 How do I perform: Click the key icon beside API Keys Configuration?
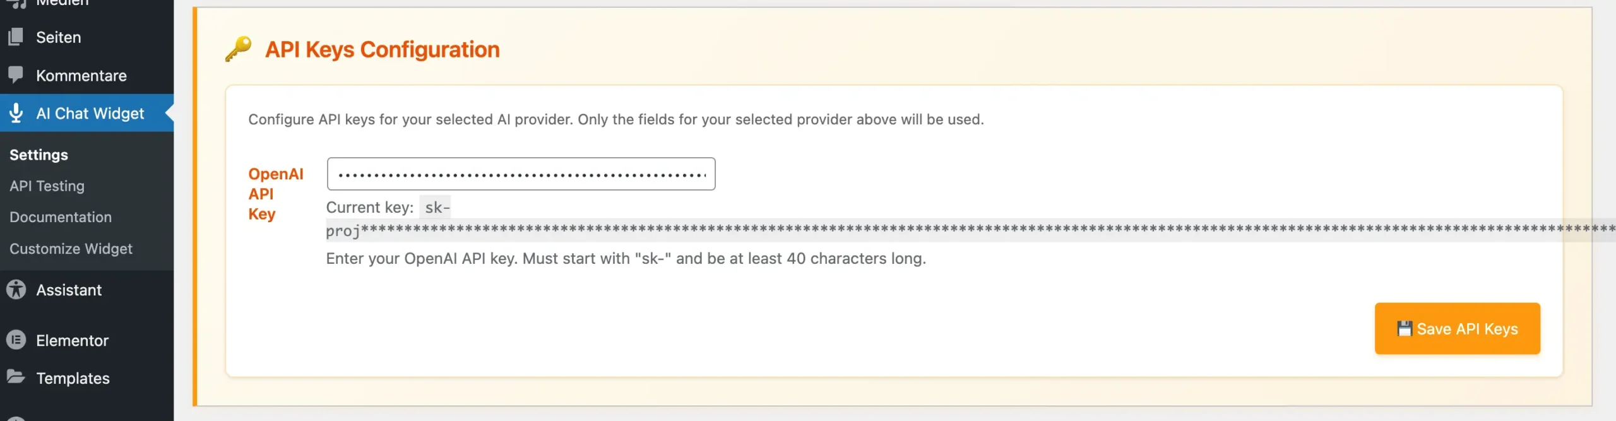click(238, 49)
